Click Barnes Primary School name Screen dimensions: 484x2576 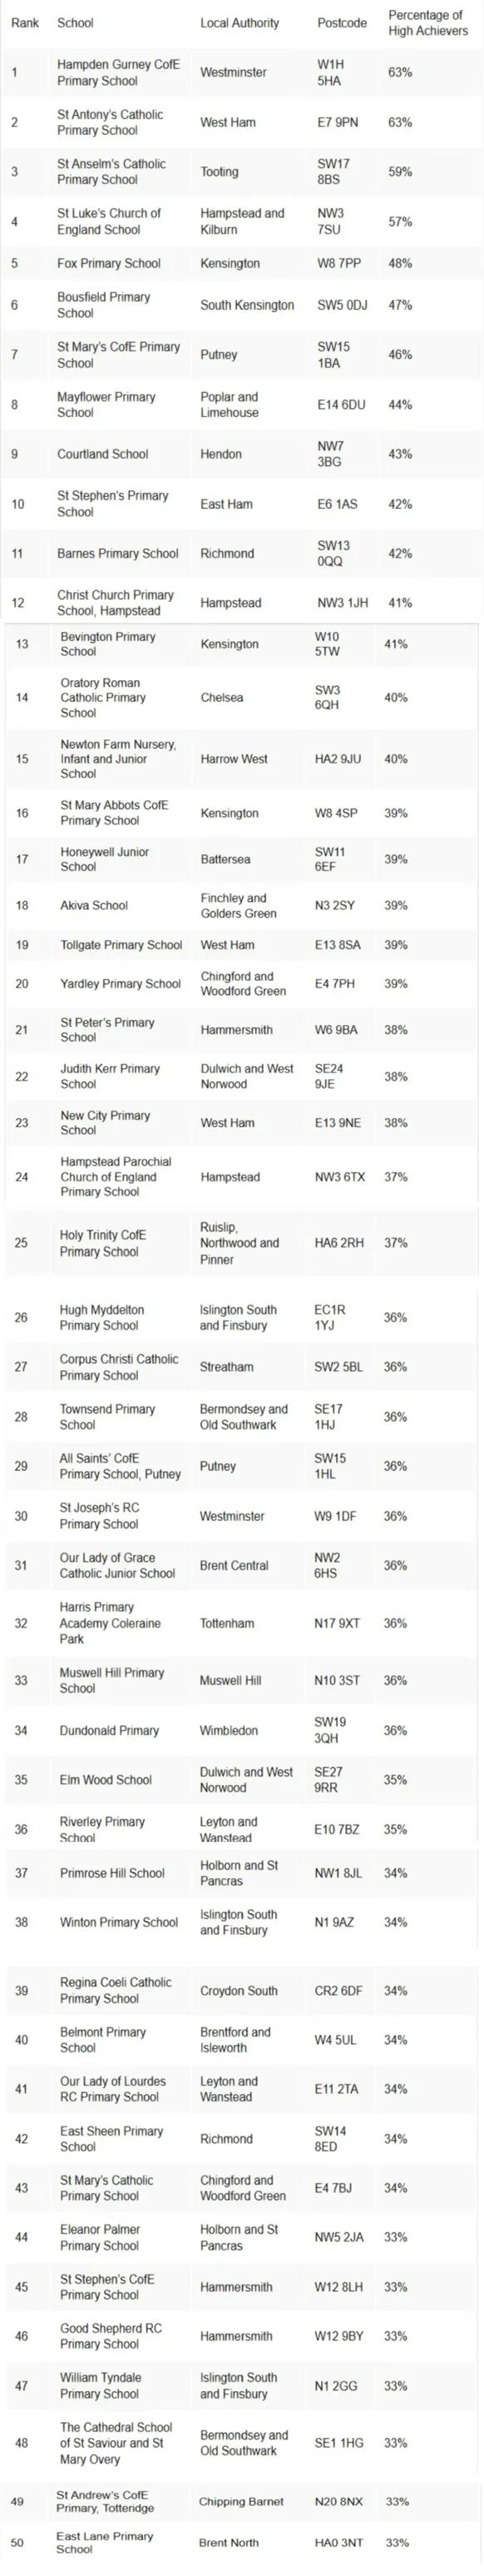pyautogui.click(x=118, y=554)
